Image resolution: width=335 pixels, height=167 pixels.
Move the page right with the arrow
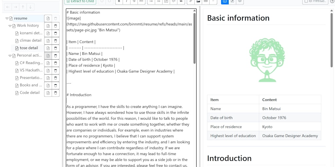tap(15, 7)
